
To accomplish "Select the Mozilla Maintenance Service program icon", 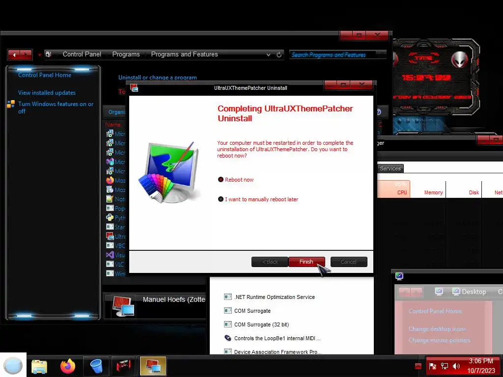I will click(x=110, y=189).
